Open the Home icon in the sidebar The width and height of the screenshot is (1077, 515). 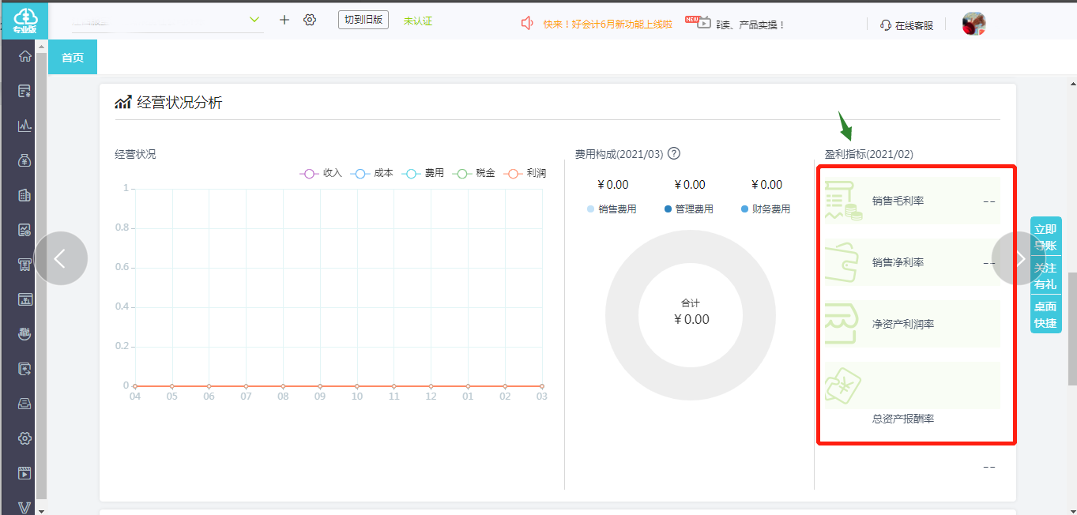pyautogui.click(x=24, y=55)
